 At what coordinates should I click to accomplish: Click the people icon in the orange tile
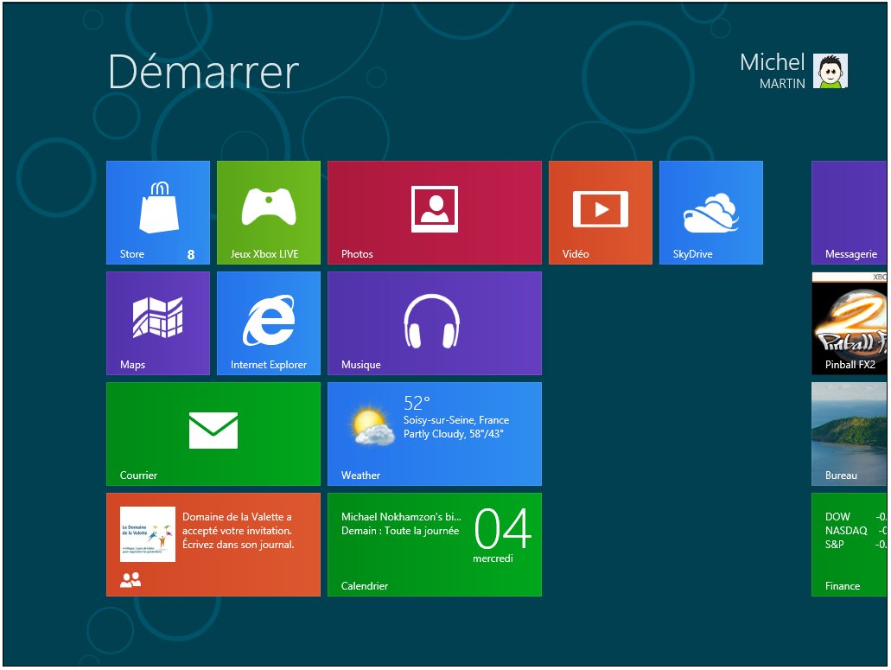pyautogui.click(x=130, y=579)
